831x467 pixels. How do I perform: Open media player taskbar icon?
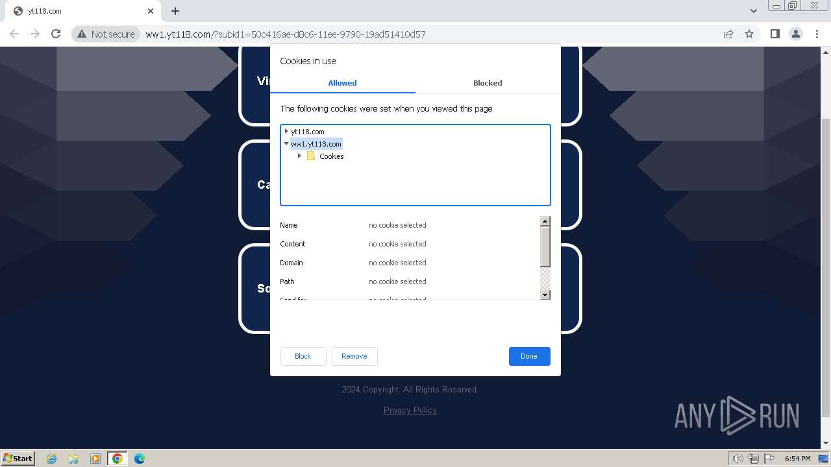pos(95,459)
